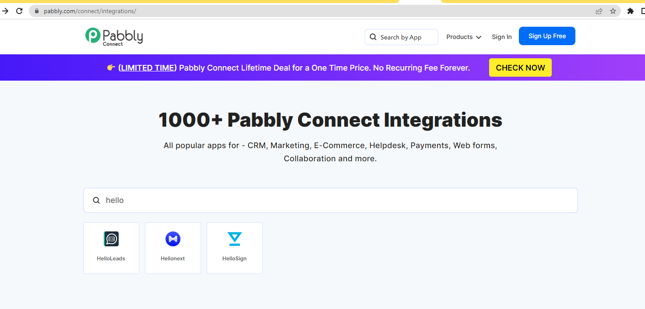
Task: Click the browser address bar URL
Action: (x=90, y=11)
